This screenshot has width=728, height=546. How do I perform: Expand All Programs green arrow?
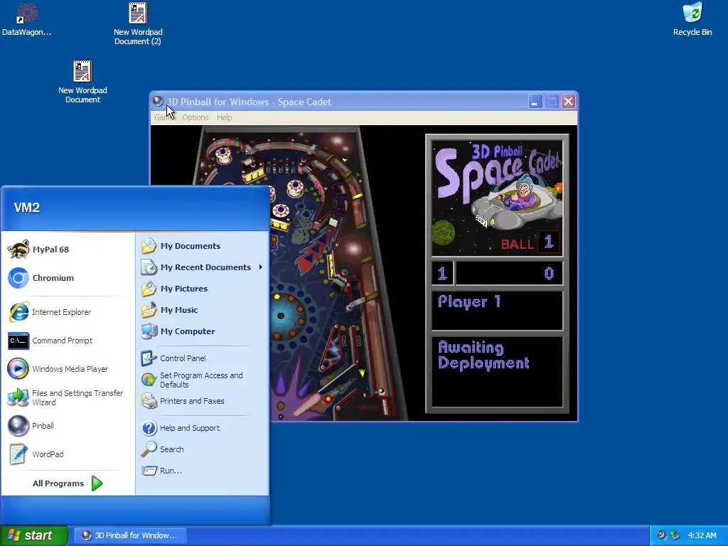tap(97, 483)
